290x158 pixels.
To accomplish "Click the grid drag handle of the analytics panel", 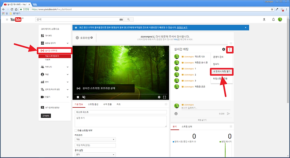I will pos(231,126).
